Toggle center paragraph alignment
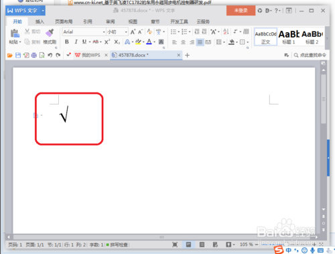The height and width of the screenshot is (254, 335). [183, 42]
